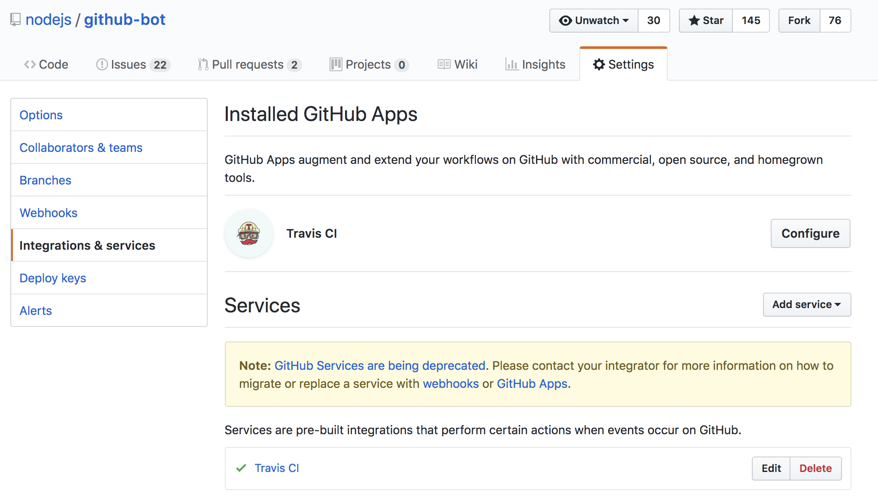Delete the Travis CI service
The image size is (878, 502).
tap(815, 469)
